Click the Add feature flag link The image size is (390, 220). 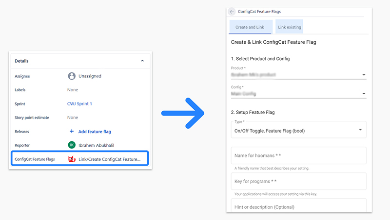click(95, 132)
